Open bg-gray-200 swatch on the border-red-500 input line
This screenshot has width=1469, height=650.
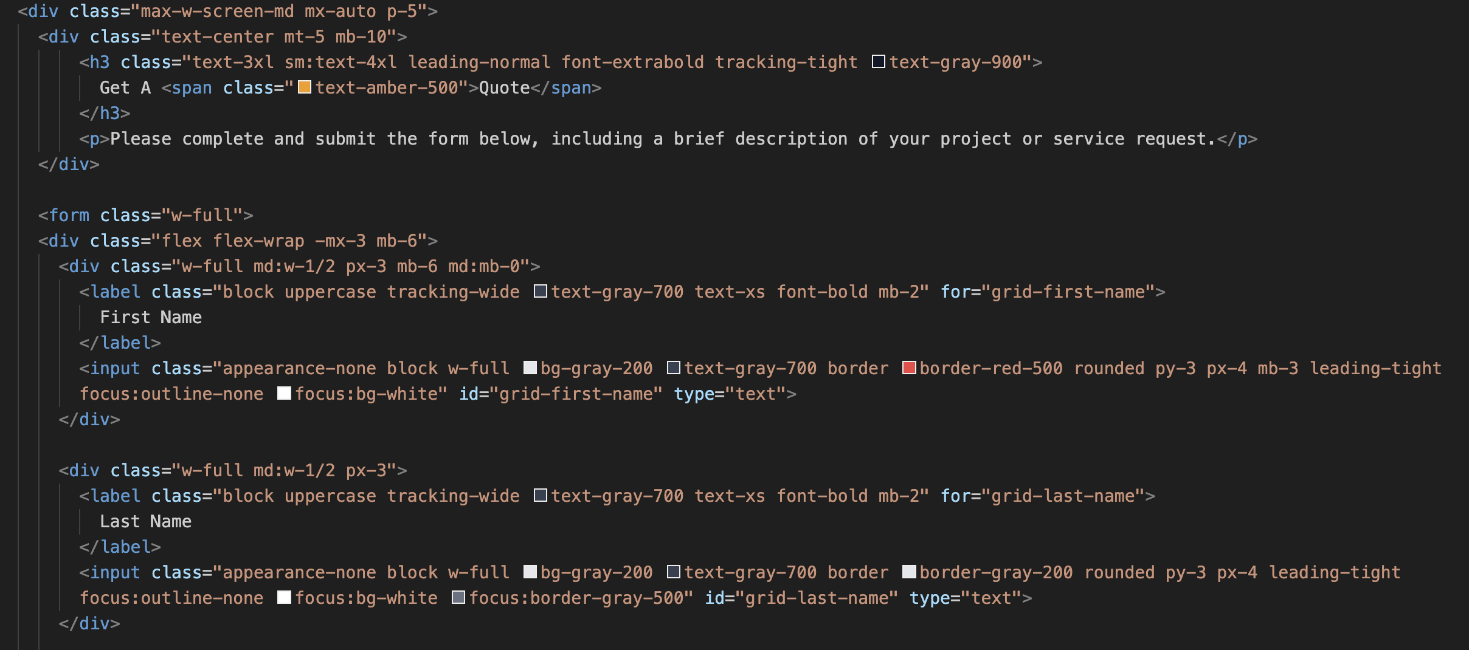530,368
